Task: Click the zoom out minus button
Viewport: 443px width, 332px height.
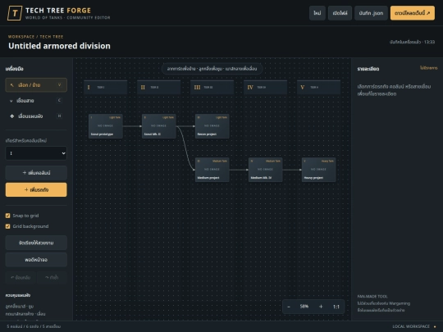Action: tap(289, 307)
